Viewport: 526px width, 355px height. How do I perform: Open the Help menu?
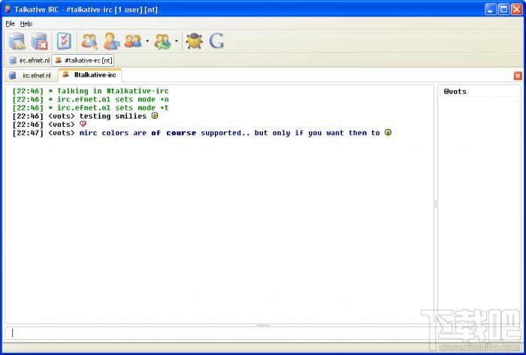[26, 23]
